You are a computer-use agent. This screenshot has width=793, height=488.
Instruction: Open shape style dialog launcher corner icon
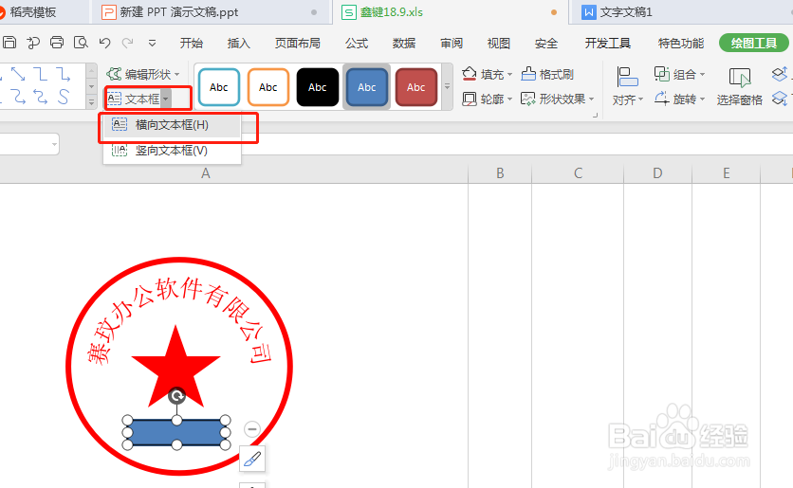click(x=596, y=116)
